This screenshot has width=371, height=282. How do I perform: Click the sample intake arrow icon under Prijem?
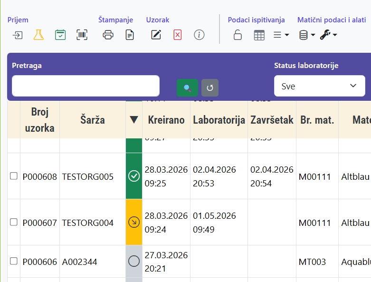click(18, 35)
